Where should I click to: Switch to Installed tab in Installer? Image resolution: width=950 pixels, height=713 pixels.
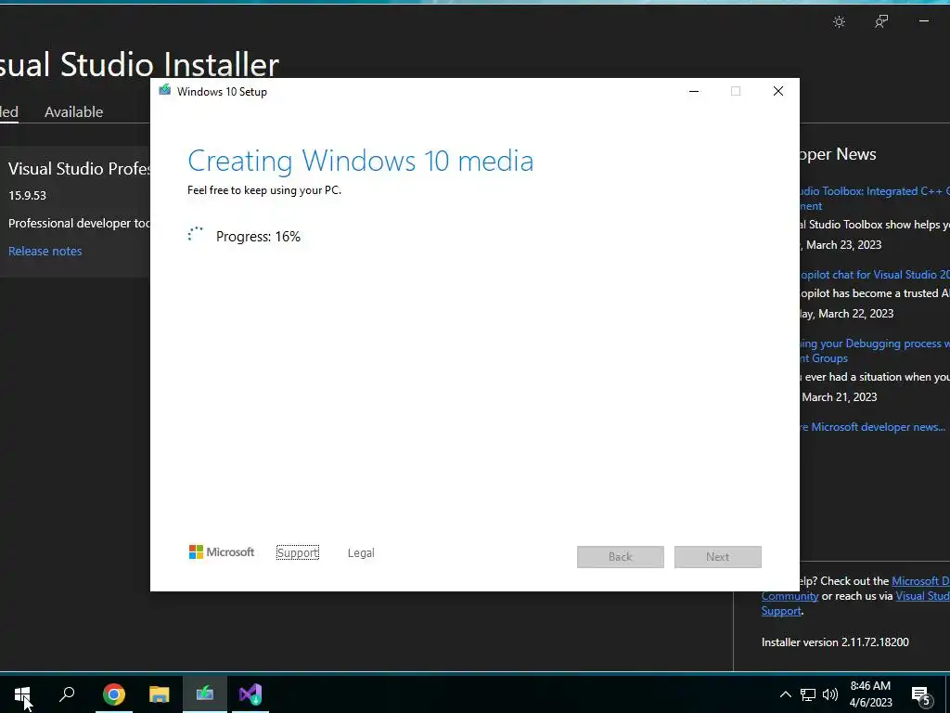pyautogui.click(x=9, y=112)
